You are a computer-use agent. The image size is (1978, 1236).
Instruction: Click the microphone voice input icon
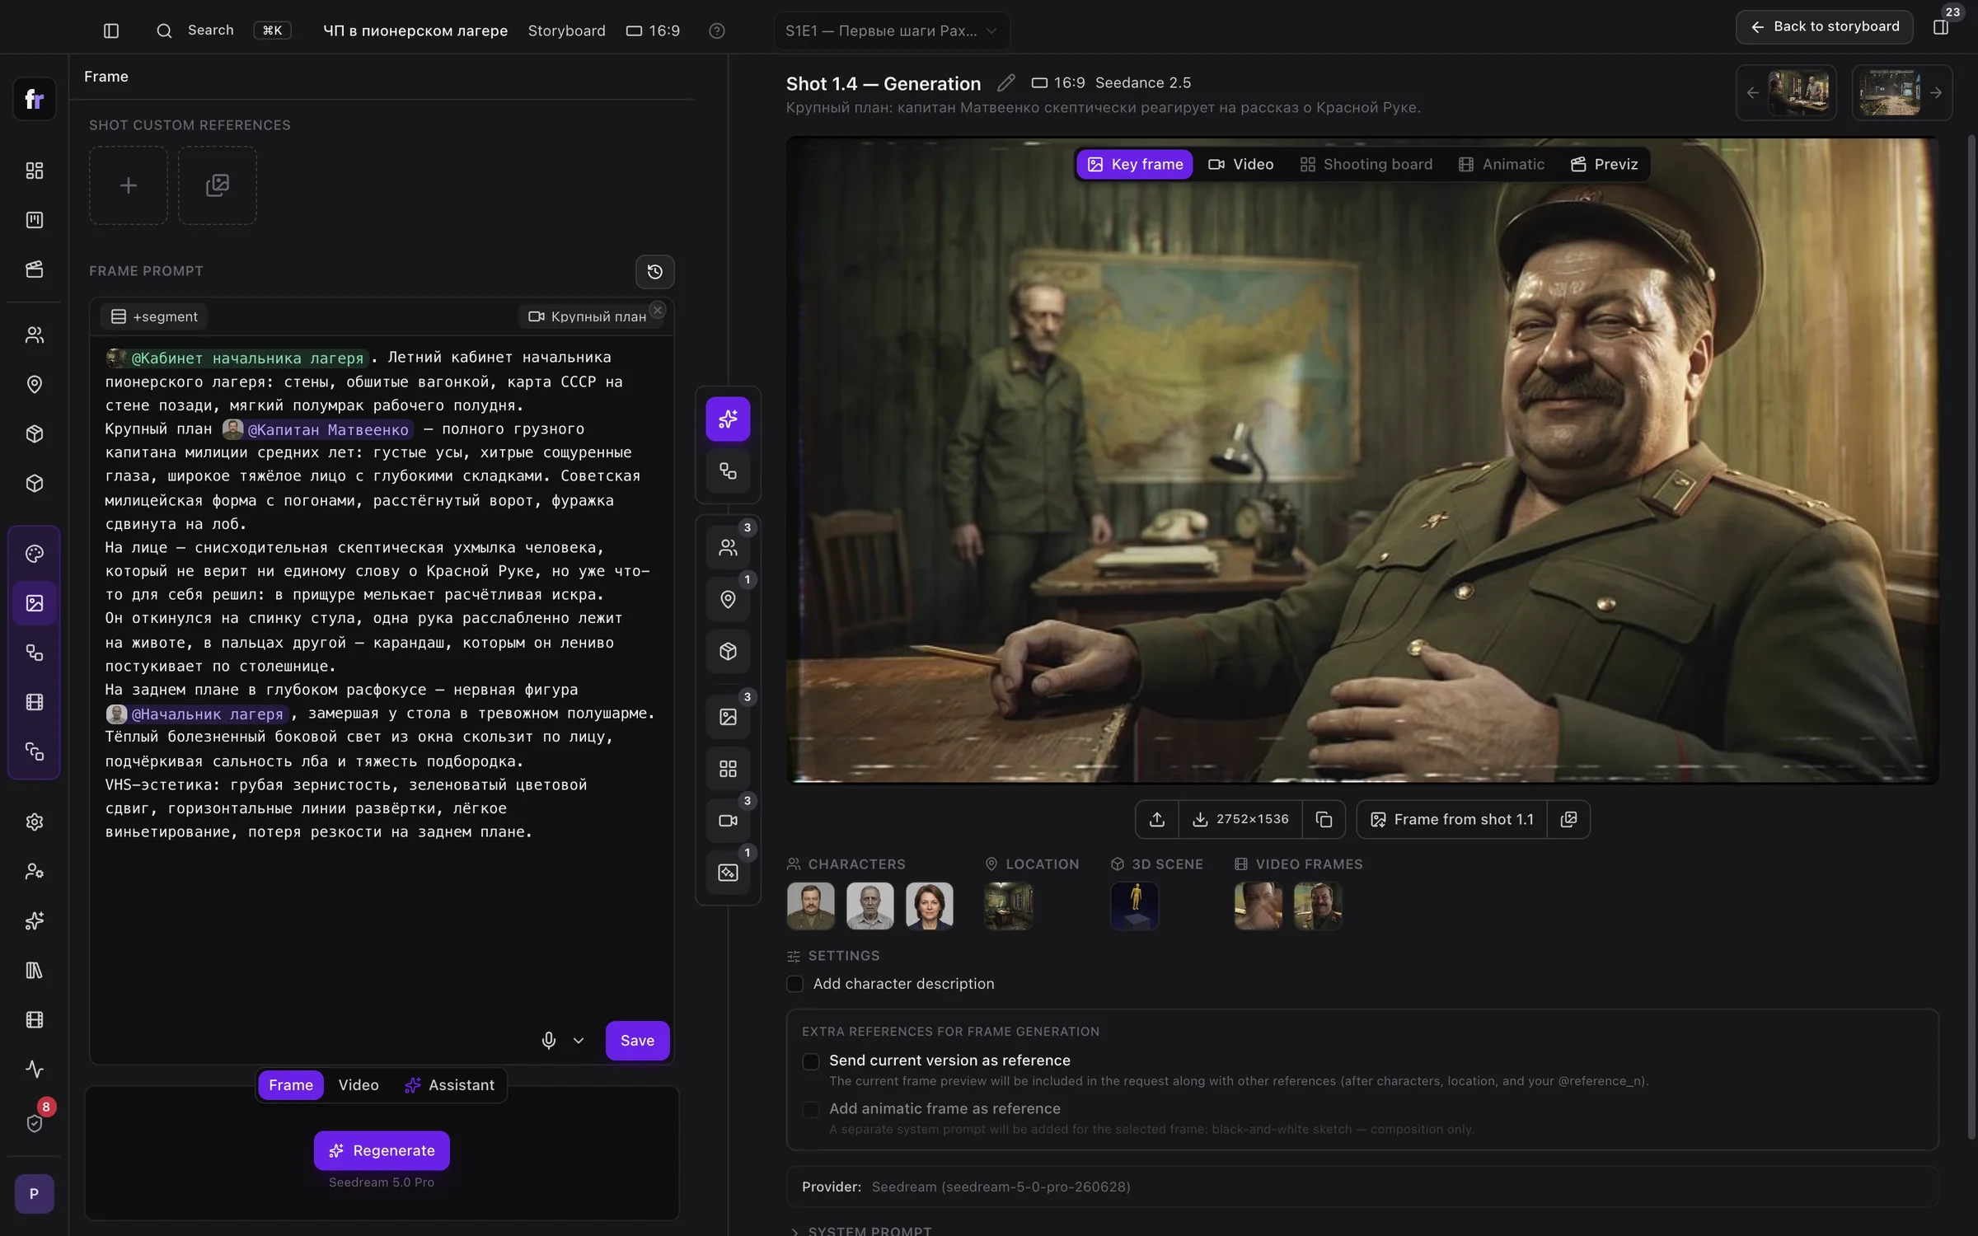549,1040
